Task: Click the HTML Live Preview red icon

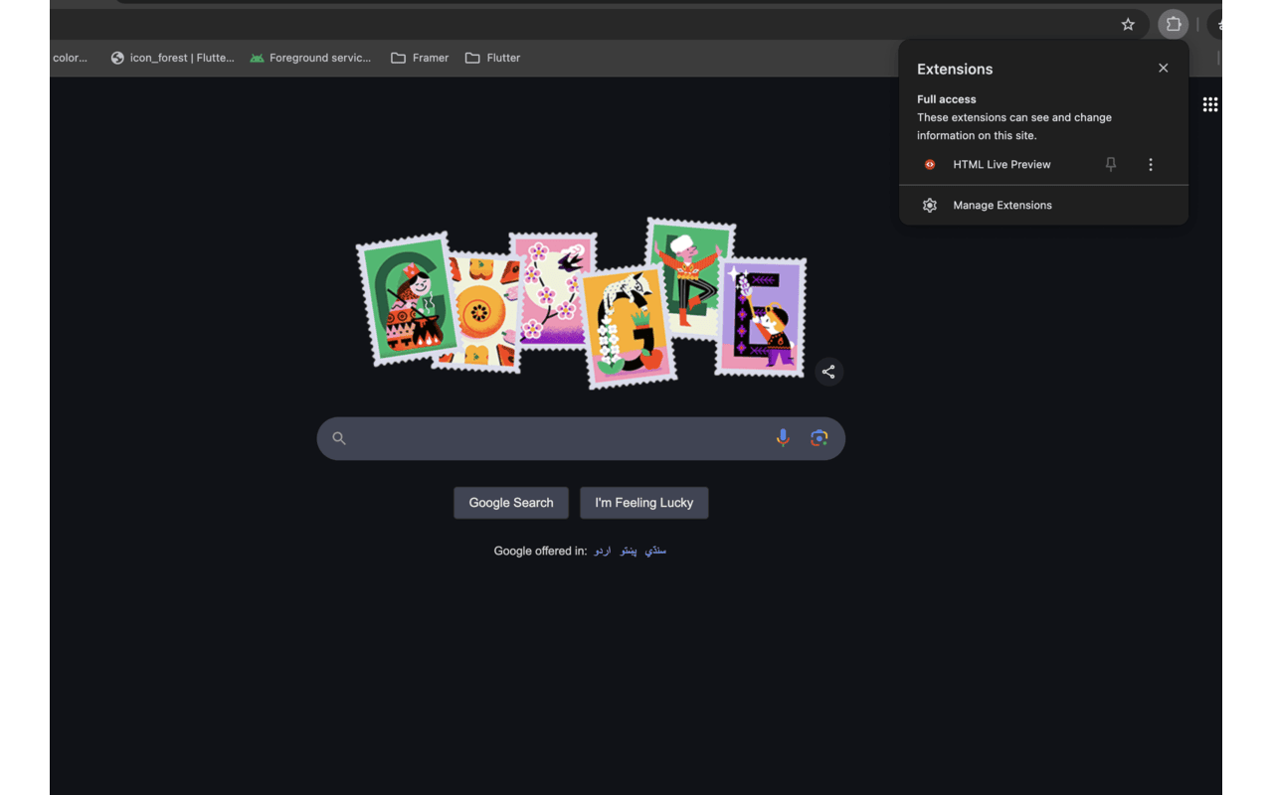Action: pos(930,165)
